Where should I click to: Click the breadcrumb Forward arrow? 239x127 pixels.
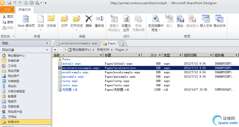(x=61, y=49)
